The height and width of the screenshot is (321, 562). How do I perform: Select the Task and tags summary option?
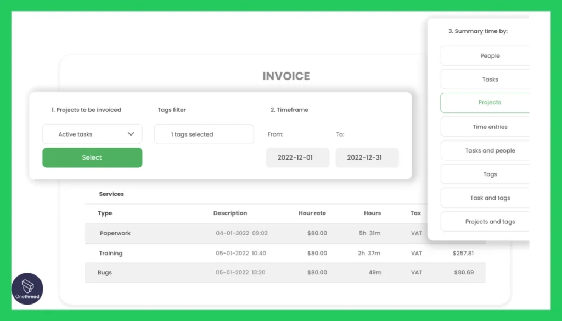pyautogui.click(x=485, y=198)
